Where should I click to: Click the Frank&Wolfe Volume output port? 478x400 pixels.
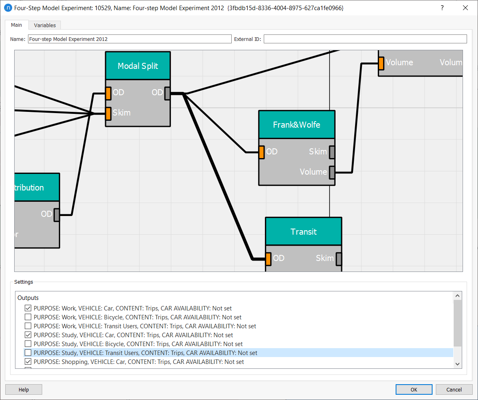point(332,172)
